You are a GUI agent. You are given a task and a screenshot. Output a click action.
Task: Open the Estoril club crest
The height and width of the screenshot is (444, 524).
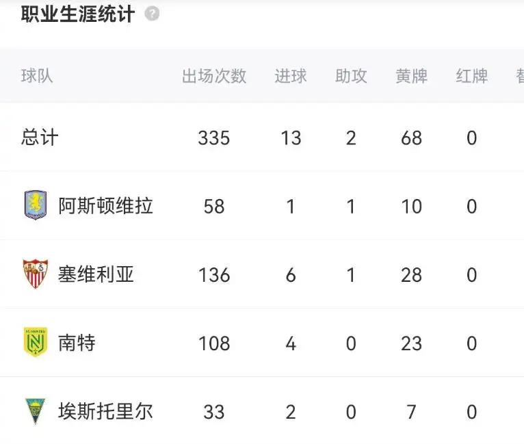click(x=36, y=411)
